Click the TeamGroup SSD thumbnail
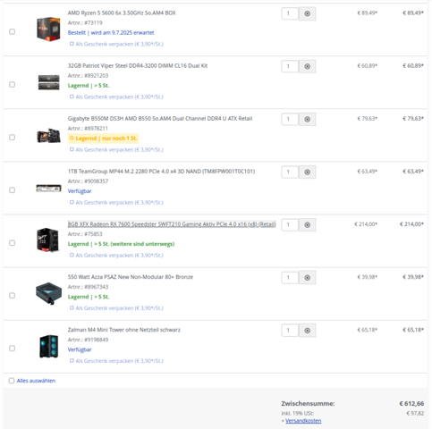432x429 pixels. click(x=48, y=189)
